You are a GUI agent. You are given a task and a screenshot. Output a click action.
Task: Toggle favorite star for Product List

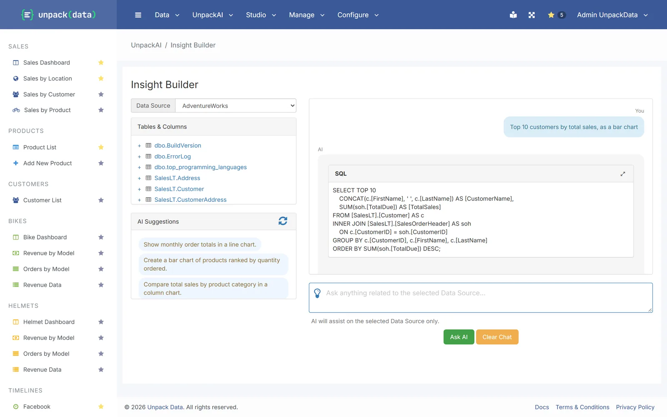(101, 147)
